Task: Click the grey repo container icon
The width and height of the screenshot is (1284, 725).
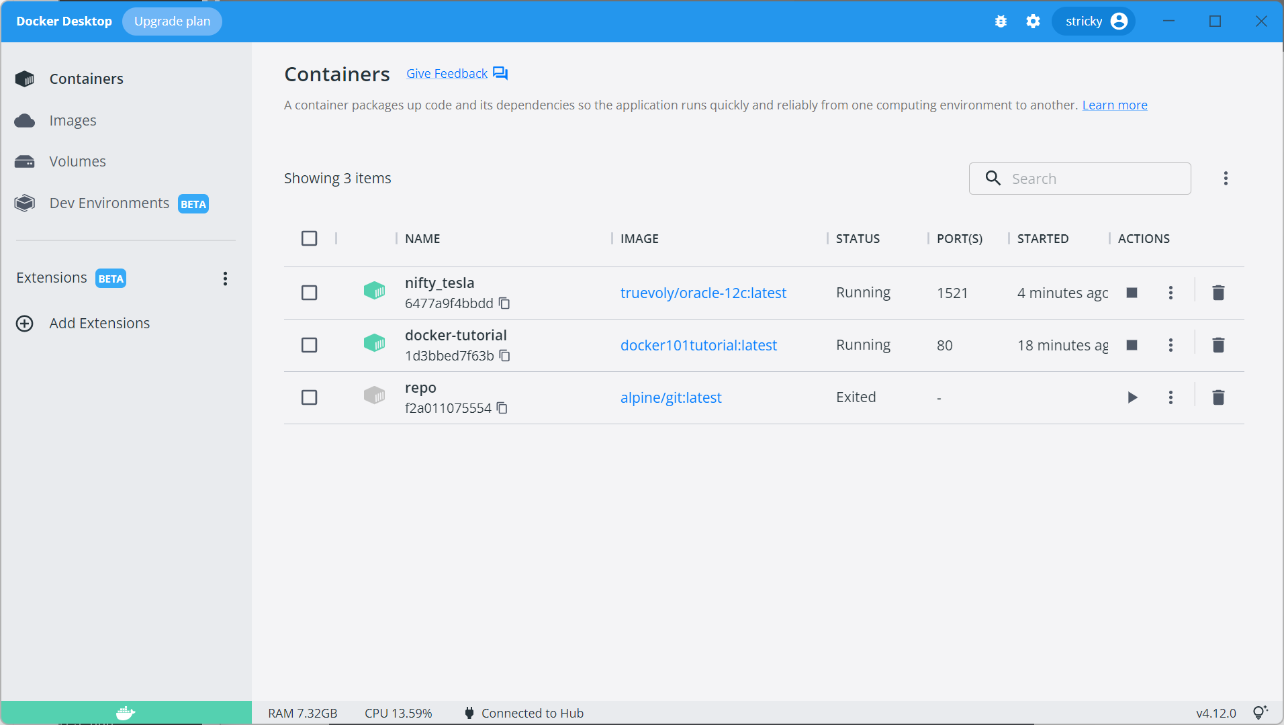Action: click(374, 395)
